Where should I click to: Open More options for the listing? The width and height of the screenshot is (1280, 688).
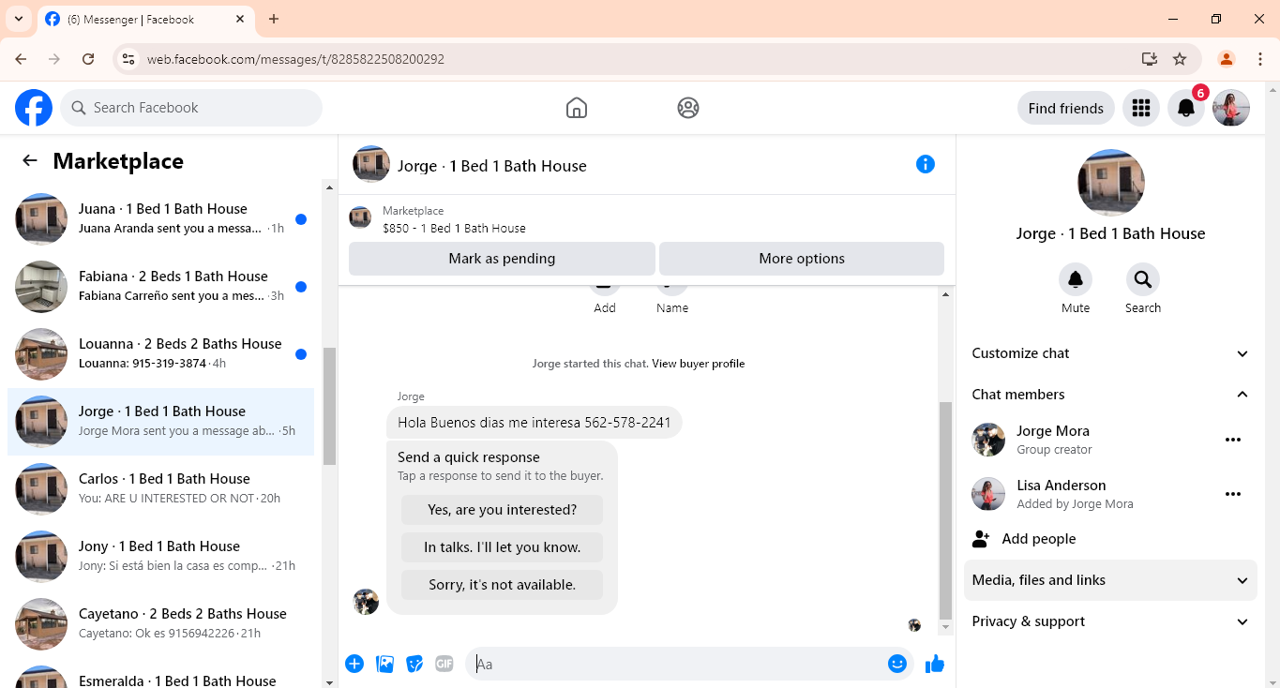(x=802, y=259)
